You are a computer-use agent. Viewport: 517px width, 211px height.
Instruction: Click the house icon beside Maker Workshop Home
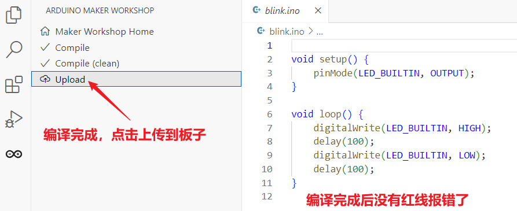[45, 32]
